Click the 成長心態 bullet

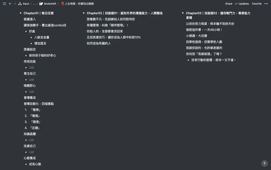coord(35,164)
